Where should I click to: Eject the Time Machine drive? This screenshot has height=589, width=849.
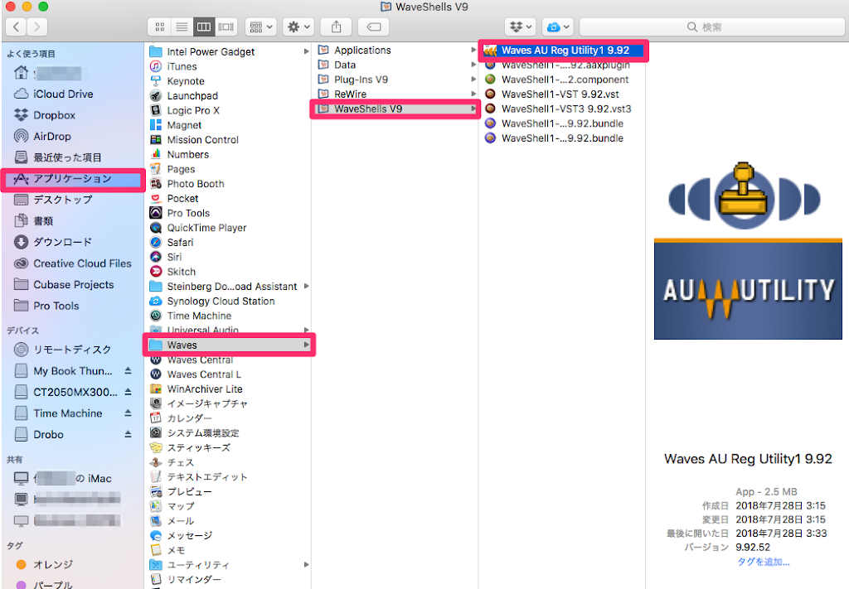[128, 413]
